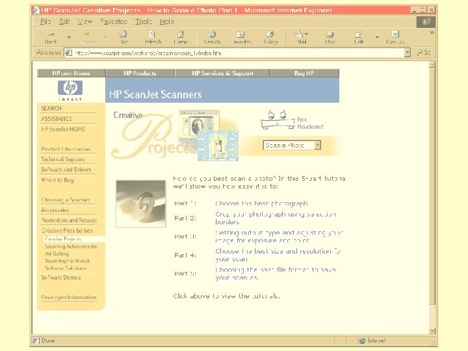The height and width of the screenshot is (351, 468).
Task: Click the seashell photo thumbnail
Action: pos(140,204)
